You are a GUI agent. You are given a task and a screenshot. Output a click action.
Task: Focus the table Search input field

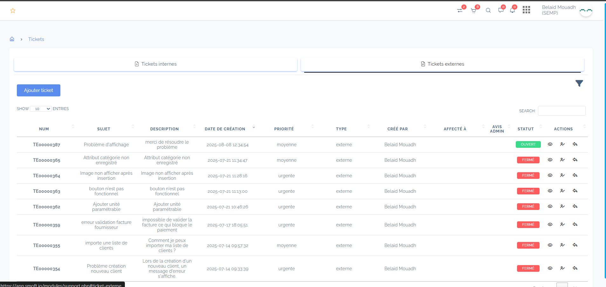(562, 111)
